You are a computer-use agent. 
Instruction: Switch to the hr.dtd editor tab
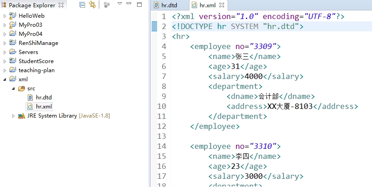(169, 5)
